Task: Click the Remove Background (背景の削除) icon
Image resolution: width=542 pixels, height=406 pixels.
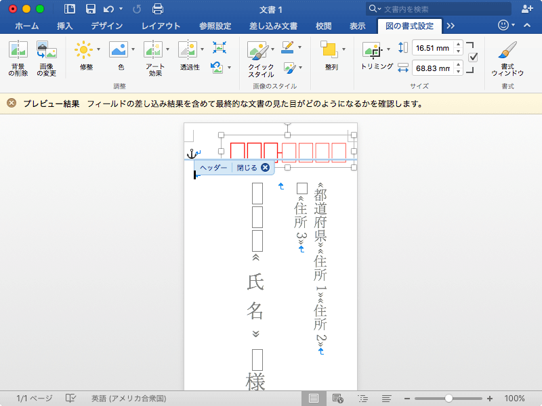Action: (18, 49)
